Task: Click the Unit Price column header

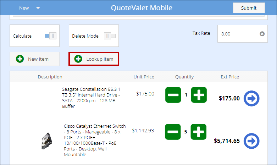Action: (x=144, y=77)
